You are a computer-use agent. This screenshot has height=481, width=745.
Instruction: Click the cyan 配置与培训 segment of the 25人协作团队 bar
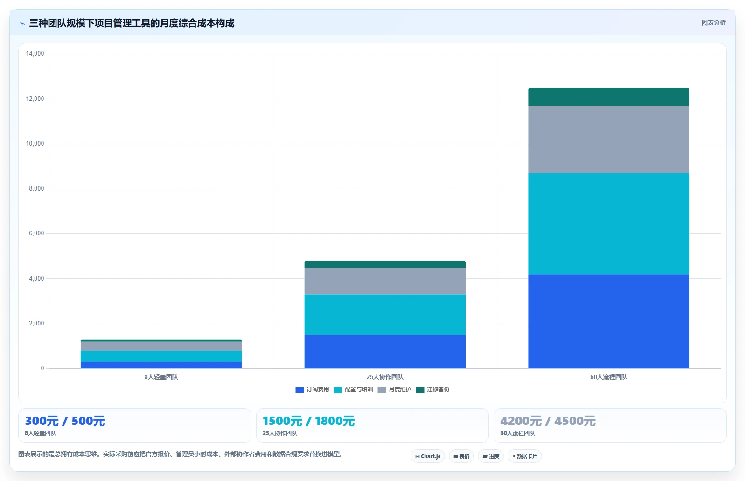coord(385,315)
